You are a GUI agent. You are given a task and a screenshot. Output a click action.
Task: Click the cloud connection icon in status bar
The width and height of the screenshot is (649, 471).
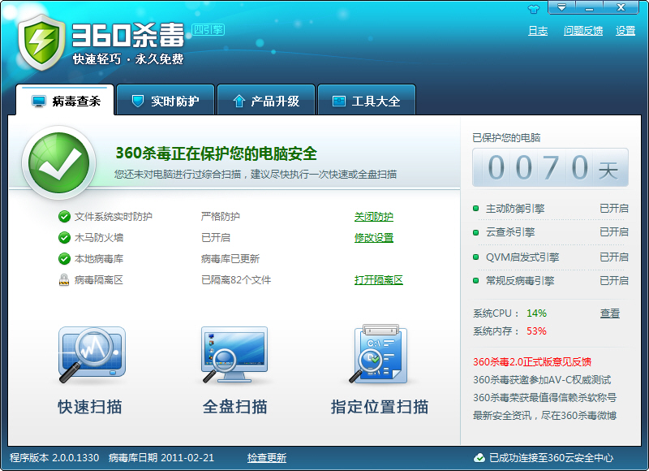(479, 458)
